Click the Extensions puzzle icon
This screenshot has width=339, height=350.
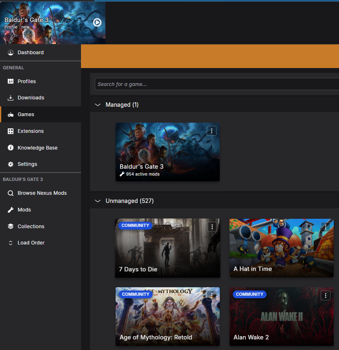click(11, 131)
